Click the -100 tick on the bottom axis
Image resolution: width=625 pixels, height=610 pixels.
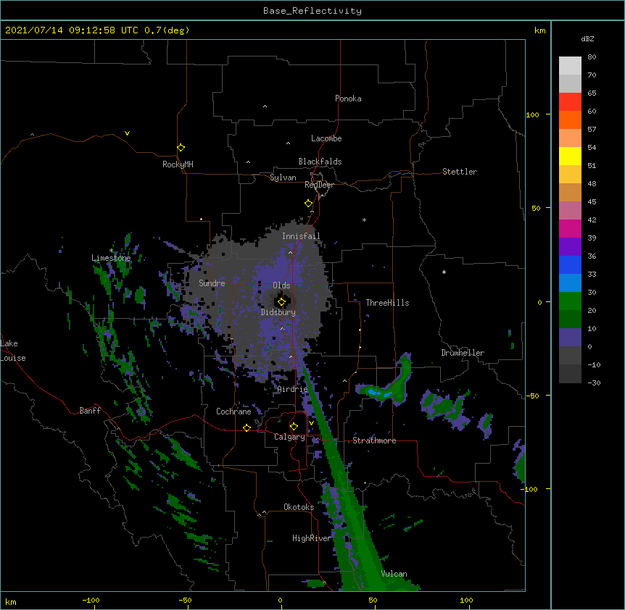pyautogui.click(x=91, y=601)
